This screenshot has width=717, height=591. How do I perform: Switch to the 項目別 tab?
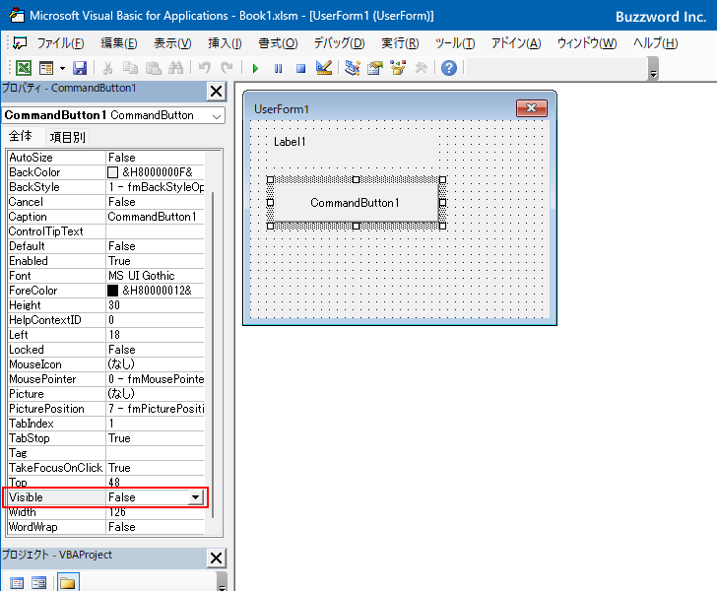coord(67,137)
